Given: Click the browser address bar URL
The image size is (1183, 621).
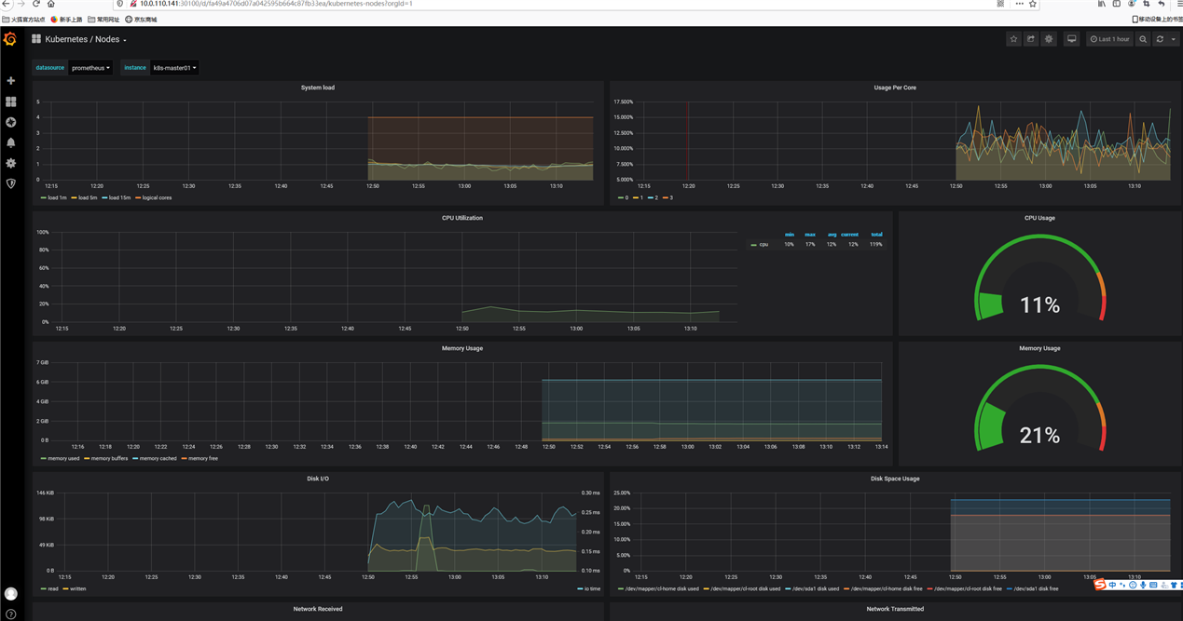Looking at the screenshot, I should click(x=276, y=4).
